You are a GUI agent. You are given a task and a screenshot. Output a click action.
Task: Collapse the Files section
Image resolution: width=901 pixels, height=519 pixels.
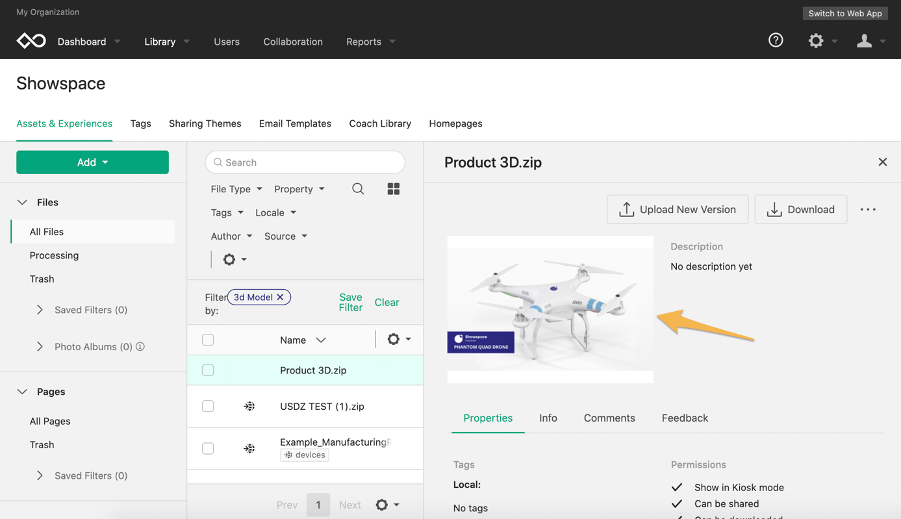(x=22, y=202)
